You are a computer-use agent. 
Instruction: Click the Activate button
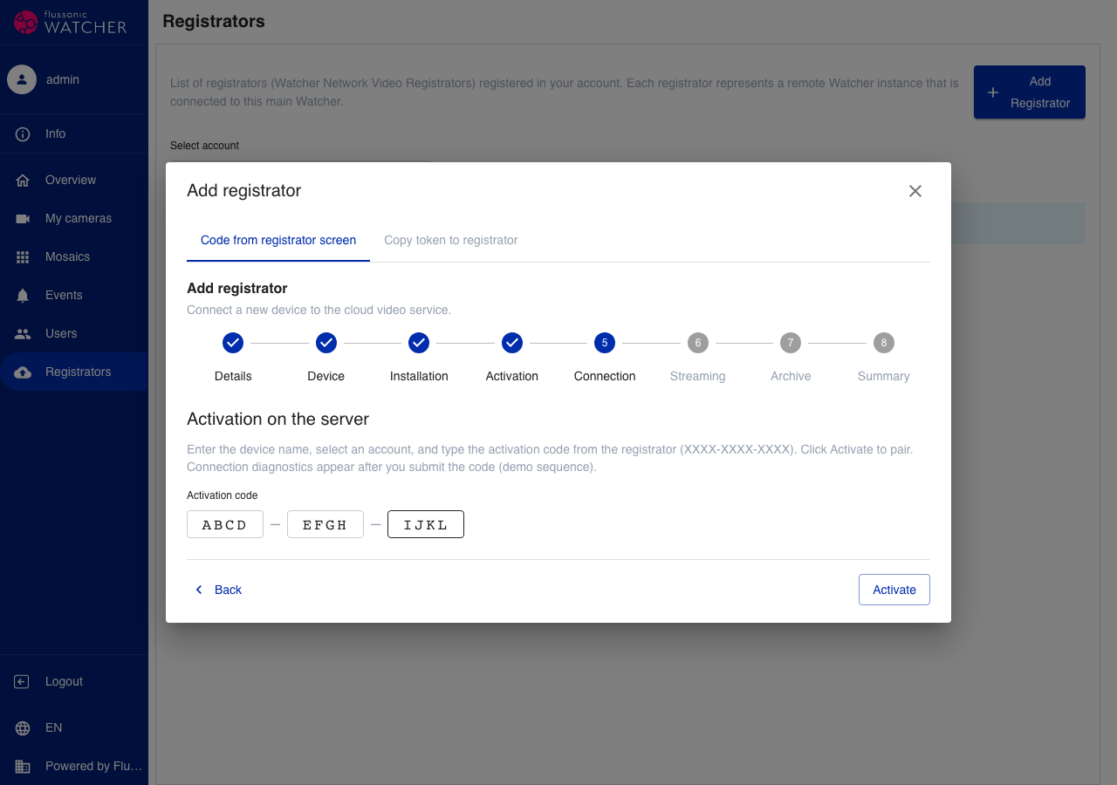click(894, 590)
